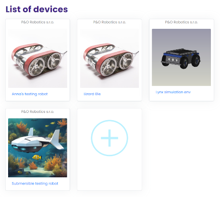The width and height of the screenshot is (220, 197).
Task: Click the white submarine in the underwater image
Action: pyautogui.click(x=37, y=141)
